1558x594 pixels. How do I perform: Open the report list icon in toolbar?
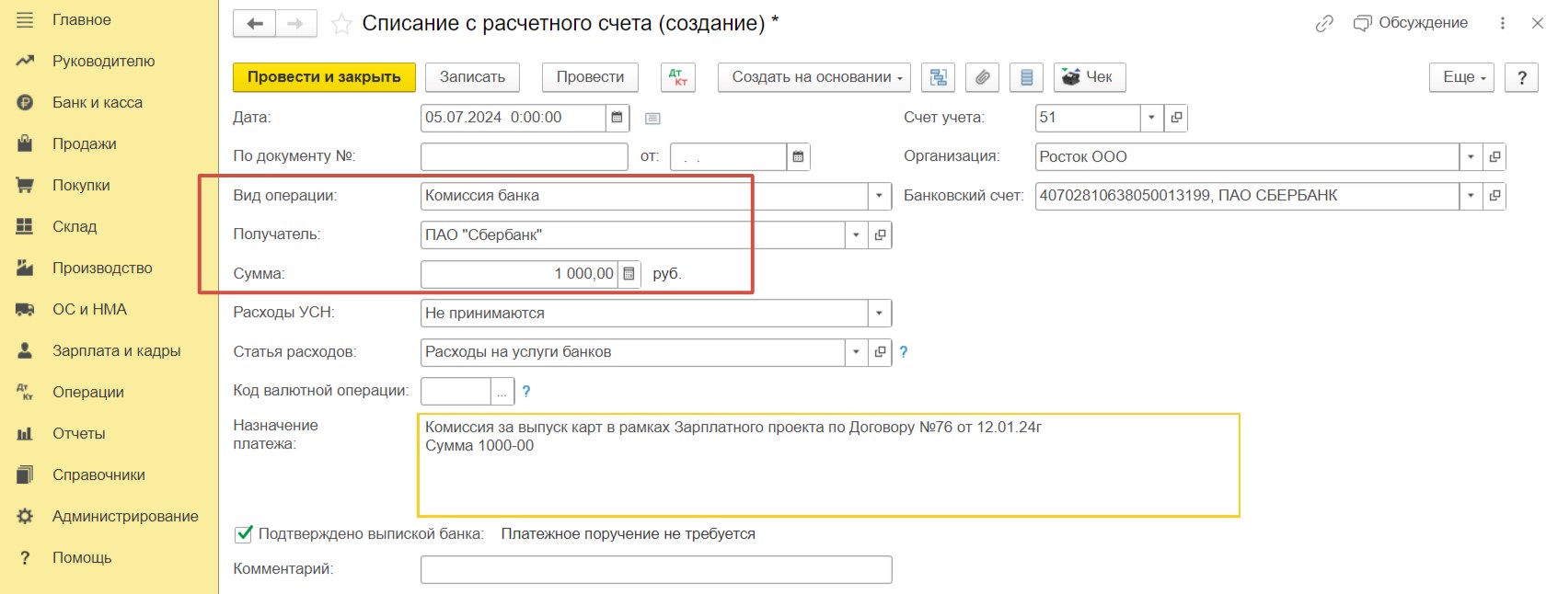(1026, 77)
